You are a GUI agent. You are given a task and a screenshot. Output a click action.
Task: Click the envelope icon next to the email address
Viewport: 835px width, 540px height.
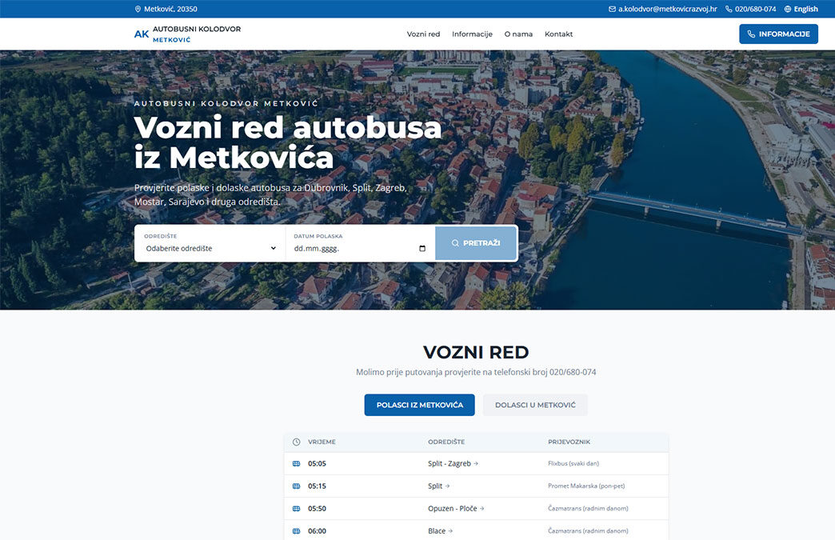pos(611,9)
